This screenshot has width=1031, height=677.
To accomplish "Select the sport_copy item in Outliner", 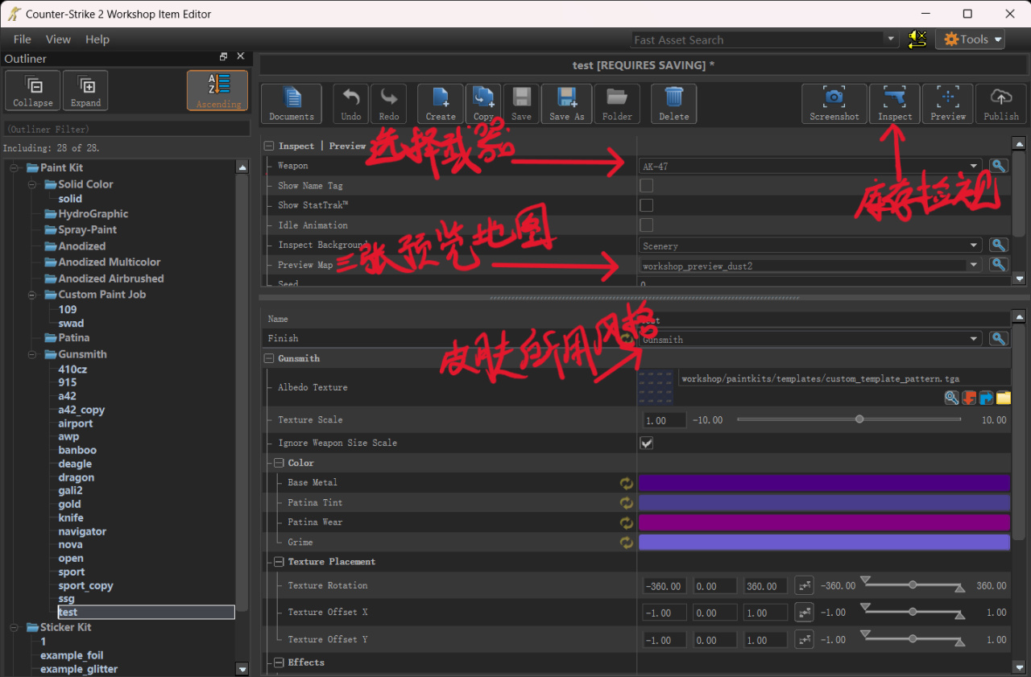I will click(85, 586).
